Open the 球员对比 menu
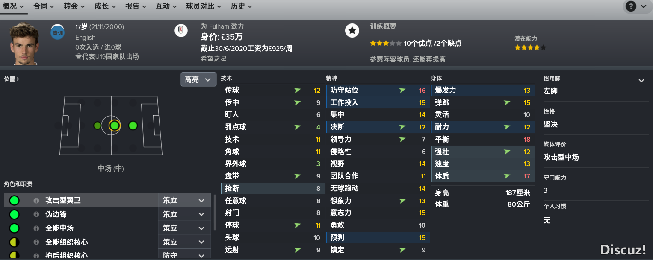653x260 pixels. 204,6
